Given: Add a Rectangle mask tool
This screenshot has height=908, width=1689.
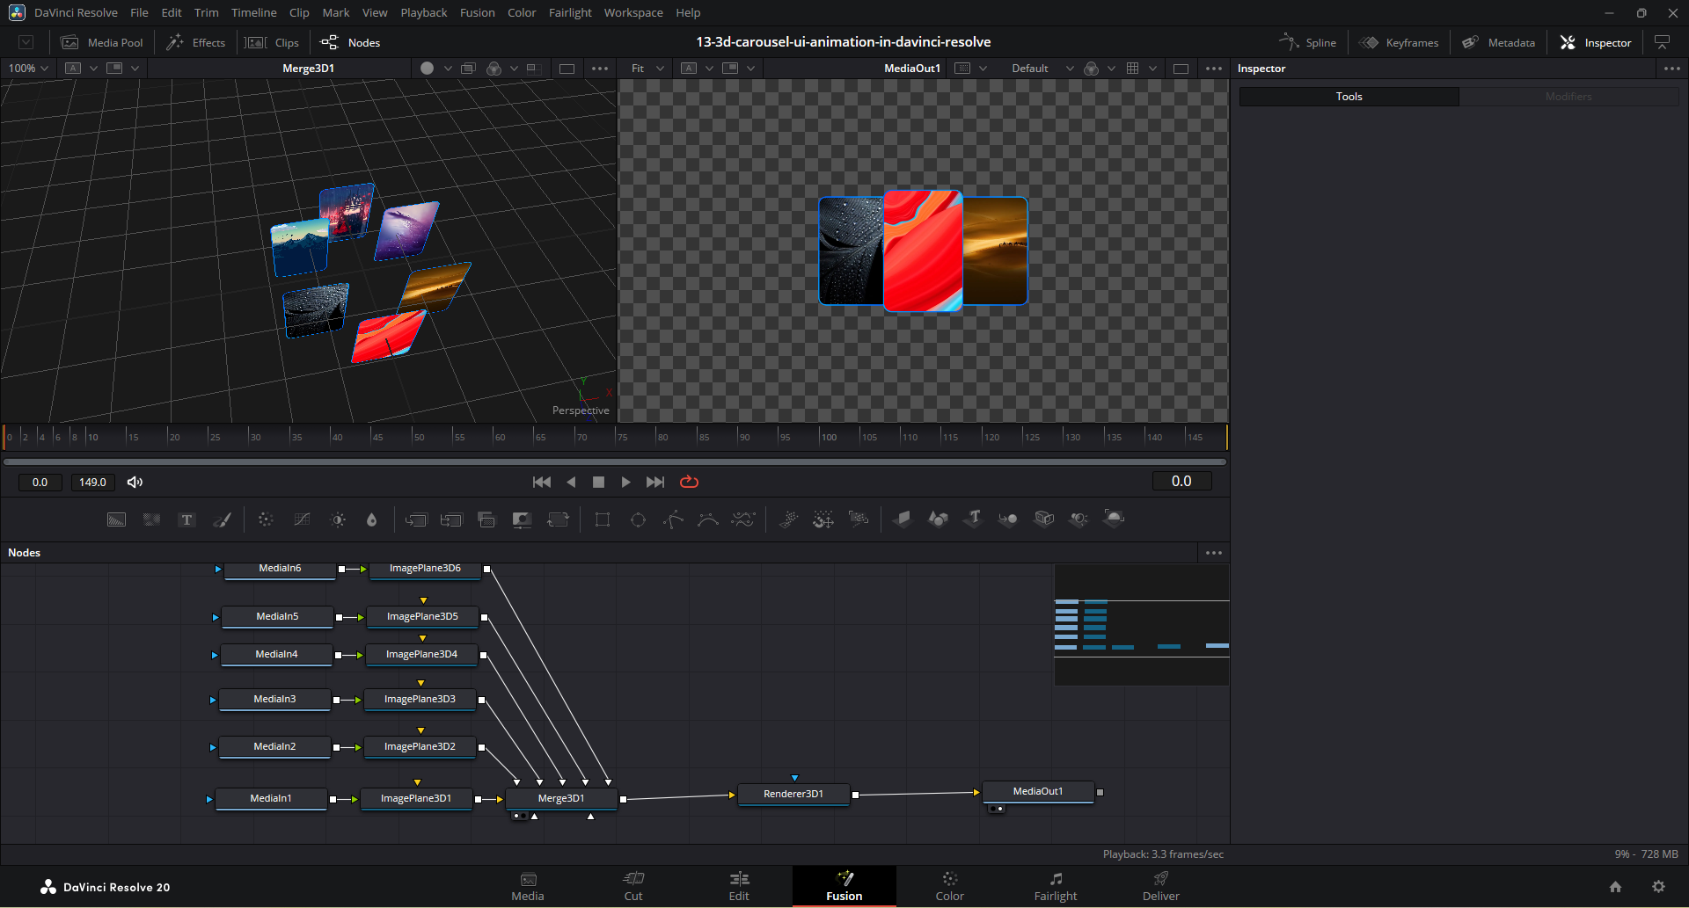Looking at the screenshot, I should [603, 519].
